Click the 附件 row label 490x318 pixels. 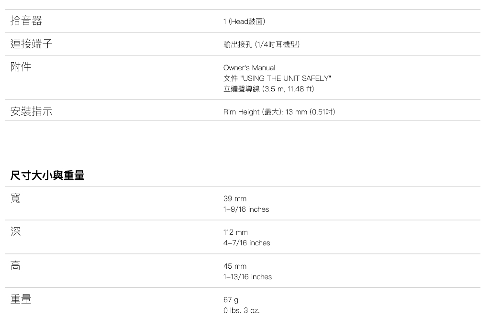tap(21, 66)
